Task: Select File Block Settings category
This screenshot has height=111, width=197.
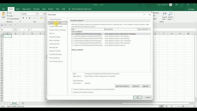Action: (x=55, y=54)
